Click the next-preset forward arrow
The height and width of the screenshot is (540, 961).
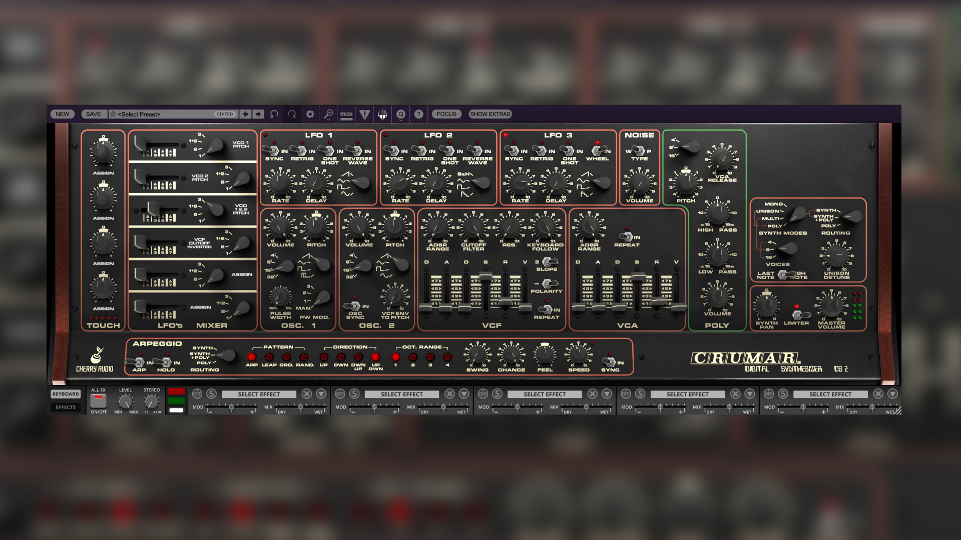point(257,114)
